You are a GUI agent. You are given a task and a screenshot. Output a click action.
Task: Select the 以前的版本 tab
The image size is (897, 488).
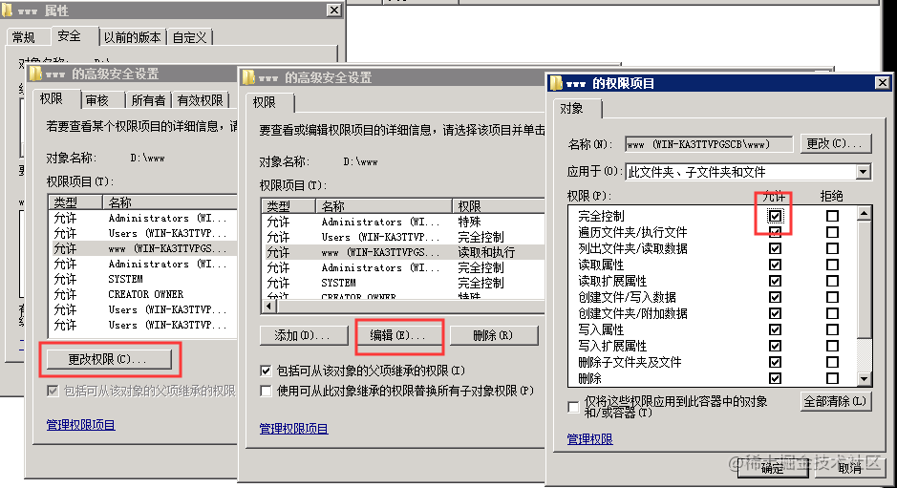pos(132,37)
